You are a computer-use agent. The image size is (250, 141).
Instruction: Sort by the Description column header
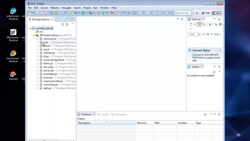(x=107, y=123)
